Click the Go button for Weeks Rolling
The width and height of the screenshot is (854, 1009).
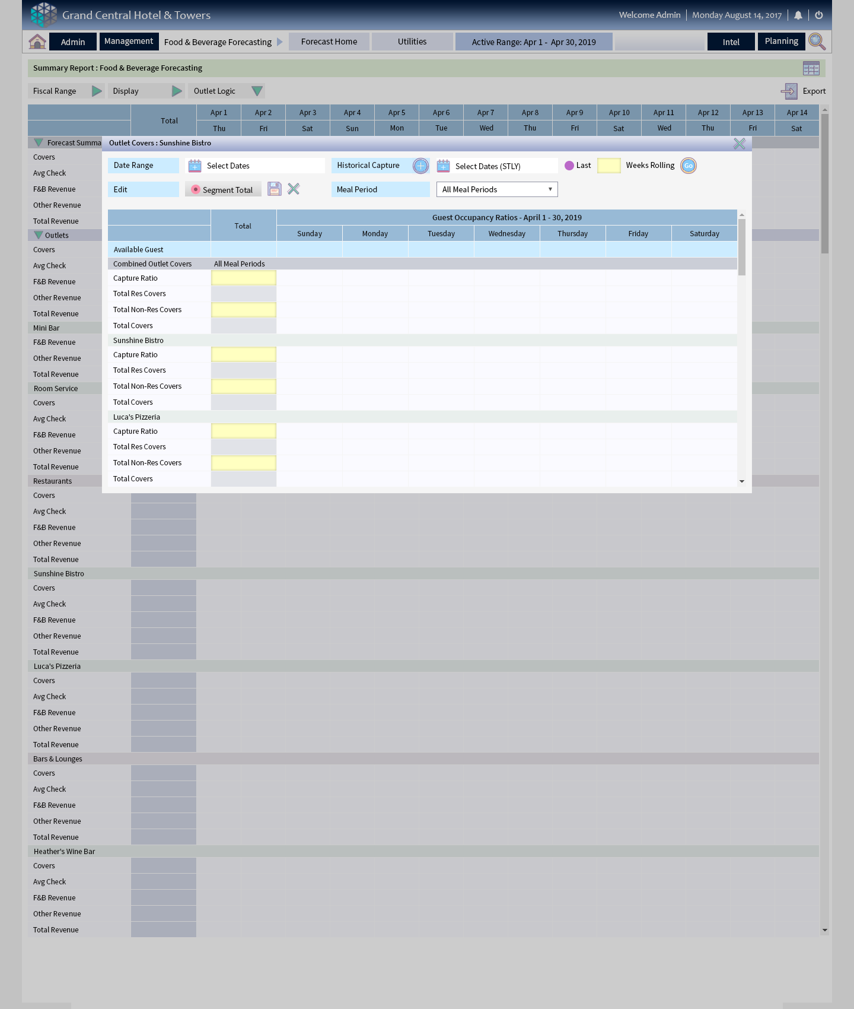pyautogui.click(x=689, y=166)
